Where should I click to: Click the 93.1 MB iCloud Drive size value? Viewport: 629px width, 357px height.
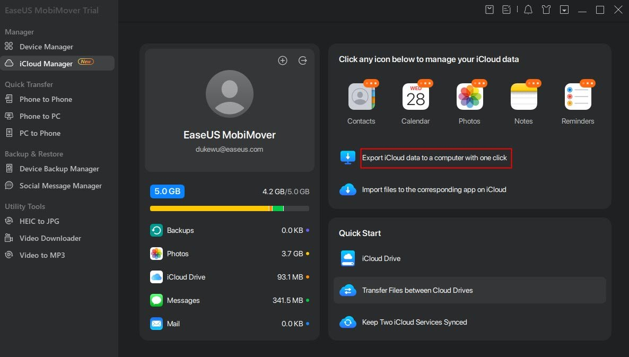click(290, 277)
